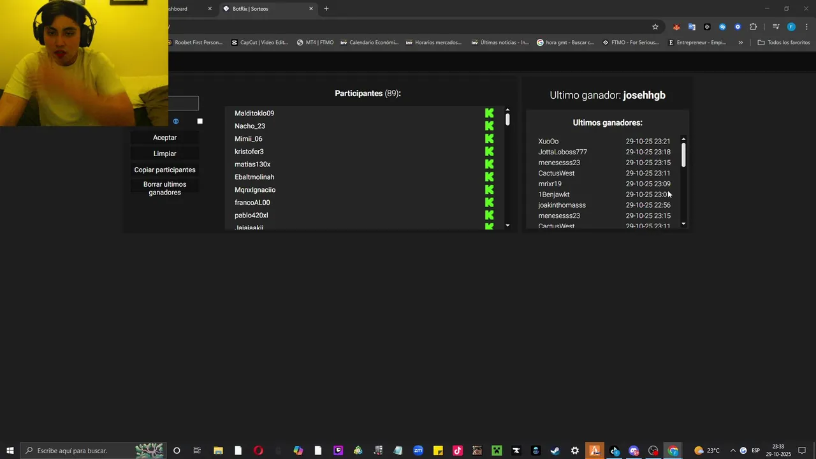Click Copiar participantes button

pyautogui.click(x=165, y=170)
